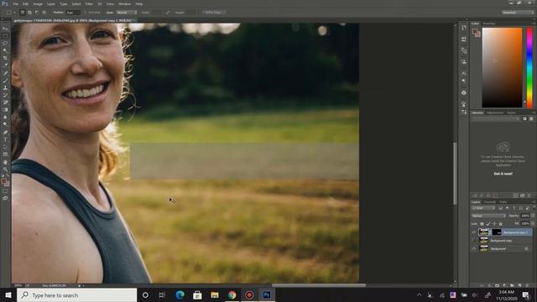Click the Feather input field
This screenshot has width=537, height=302.
tap(73, 13)
